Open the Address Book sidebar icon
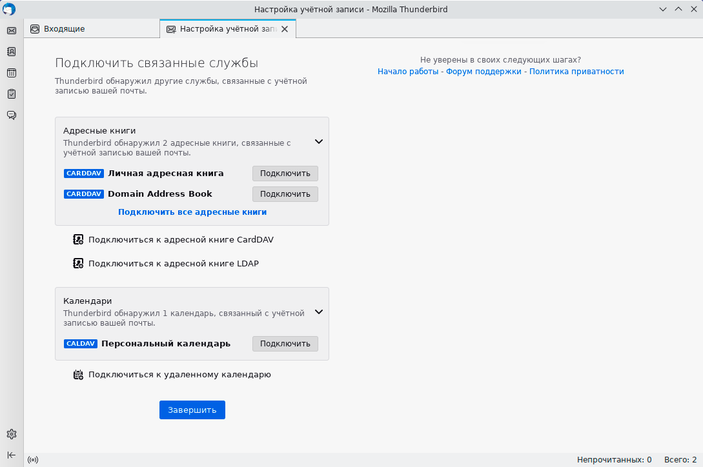The image size is (703, 467). 12,52
